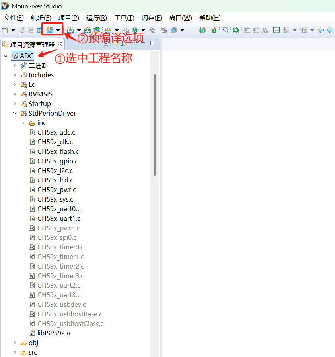The width and height of the screenshot is (335, 357).
Task: Click the Previous Annotation up-arrow icon
Action: 304,30
